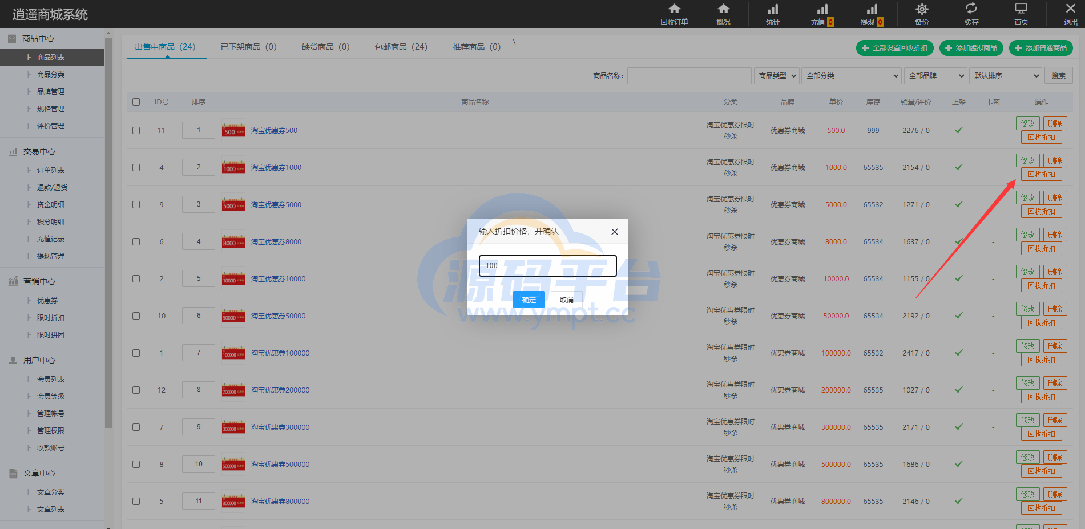Screen dimensions: 1085x529
Task: Open the 商品类型 dropdown
Action: point(777,75)
